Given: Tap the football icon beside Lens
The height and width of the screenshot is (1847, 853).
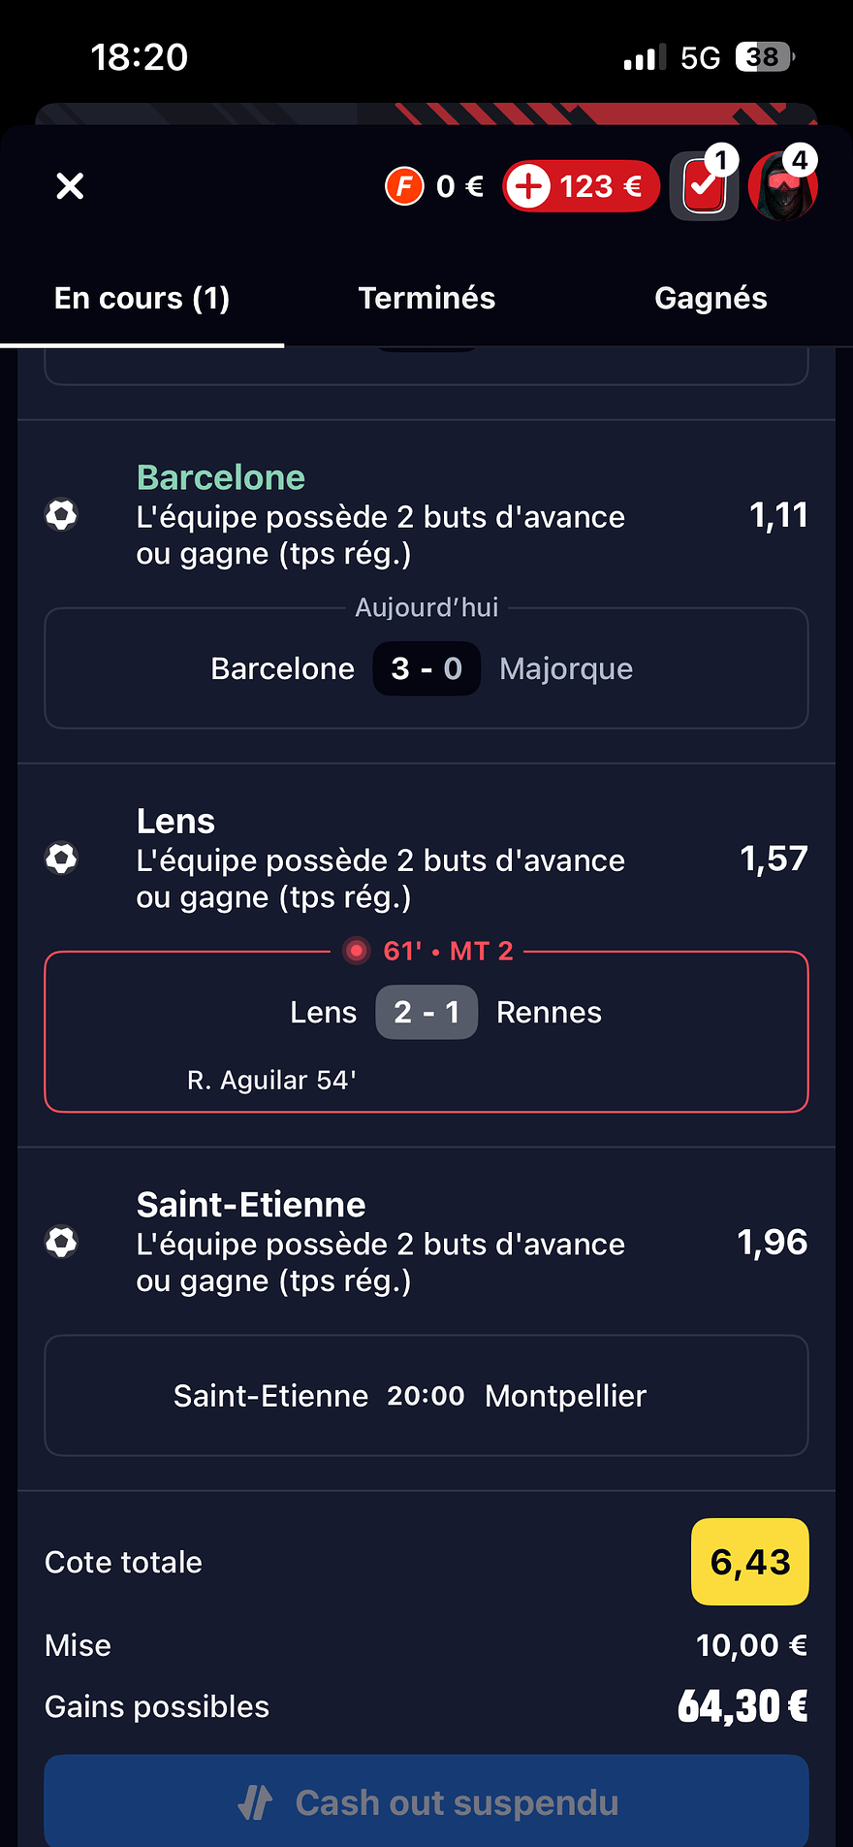Looking at the screenshot, I should point(62,859).
